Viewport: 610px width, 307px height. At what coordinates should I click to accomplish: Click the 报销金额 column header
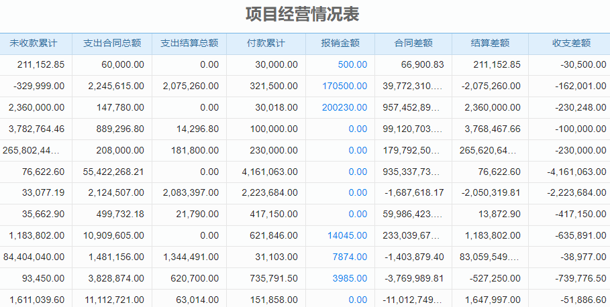click(x=340, y=44)
